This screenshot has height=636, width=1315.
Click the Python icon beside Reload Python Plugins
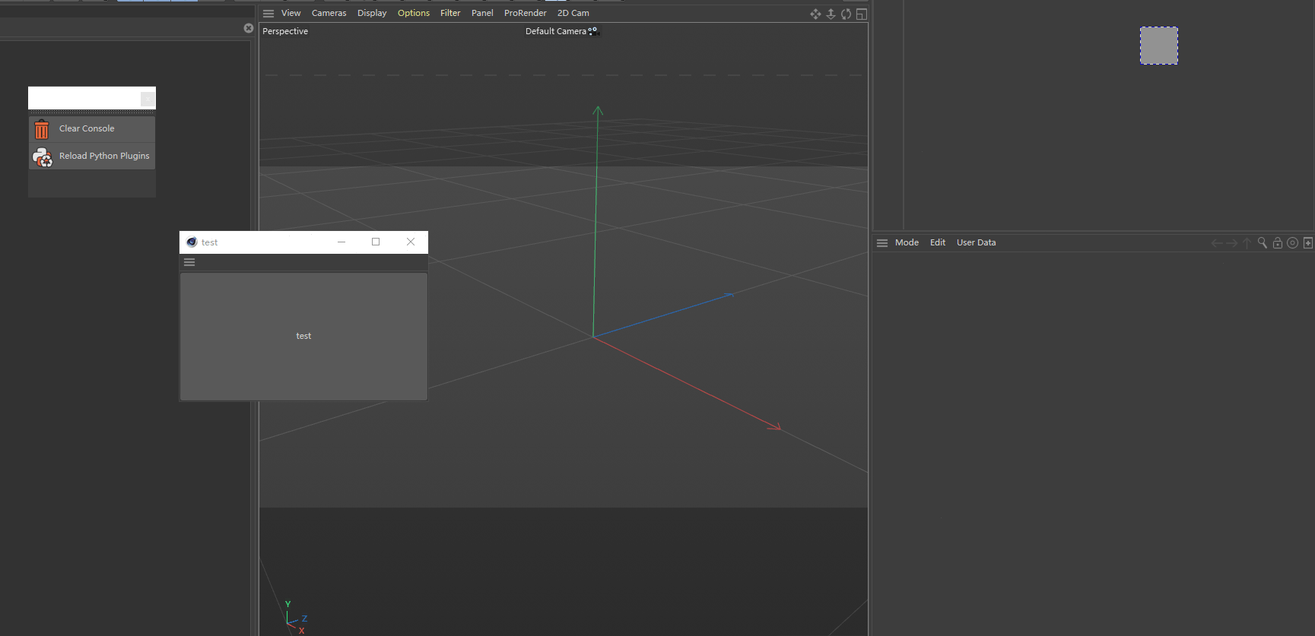(x=43, y=157)
